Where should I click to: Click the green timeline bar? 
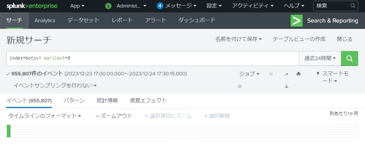pyautogui.click(x=9, y=131)
